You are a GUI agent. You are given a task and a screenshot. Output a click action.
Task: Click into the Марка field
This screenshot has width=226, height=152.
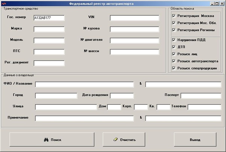[49, 29]
